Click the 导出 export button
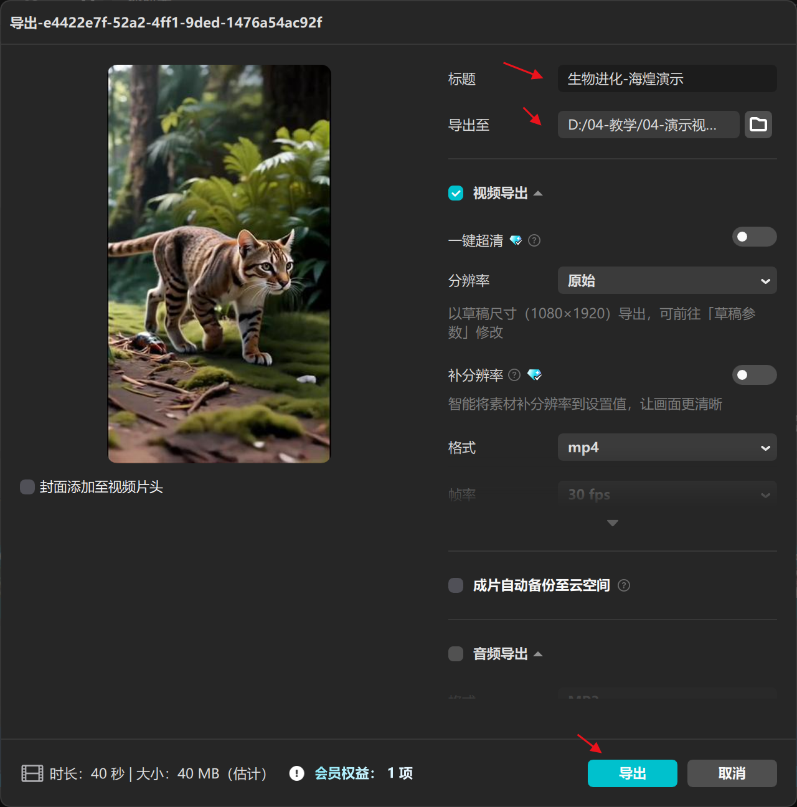This screenshot has width=797, height=807. (632, 773)
